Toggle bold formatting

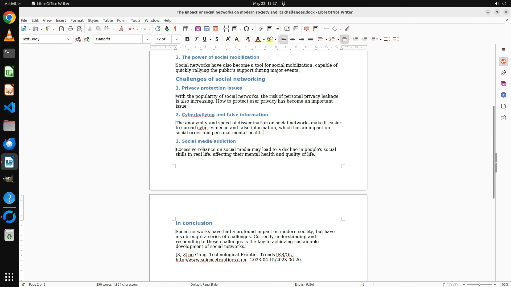[x=187, y=39]
